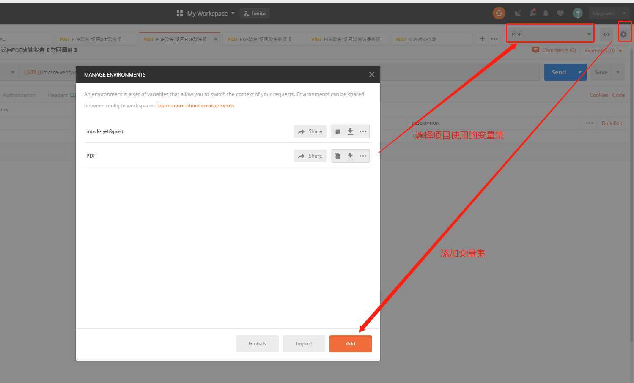Click the Import button

304,344
